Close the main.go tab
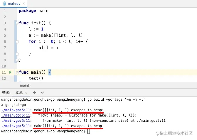This screenshot has height=140, width=197. coord(24,4)
